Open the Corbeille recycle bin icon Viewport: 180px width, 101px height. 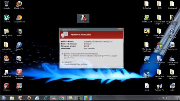[x=6, y=5]
